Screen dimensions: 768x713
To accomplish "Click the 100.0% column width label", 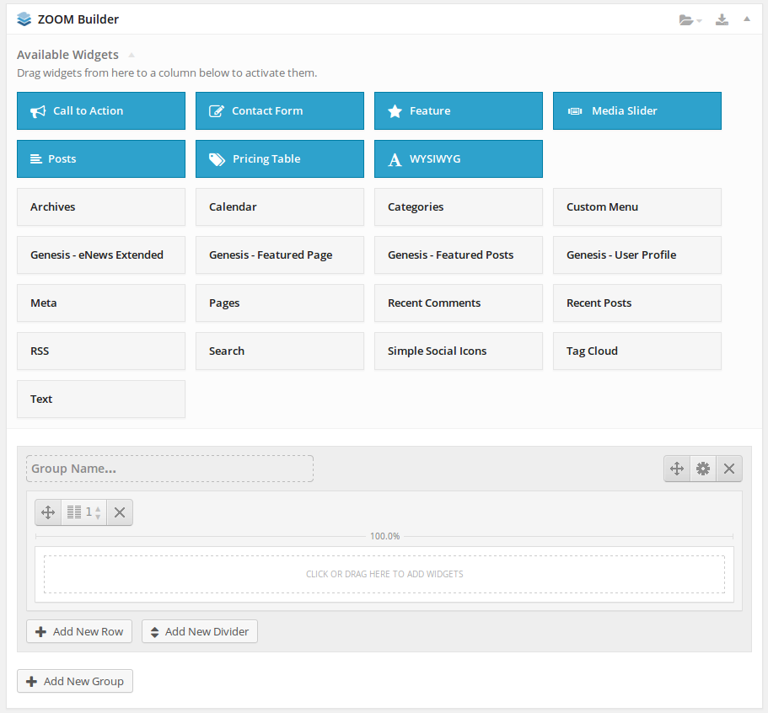I will [x=384, y=536].
